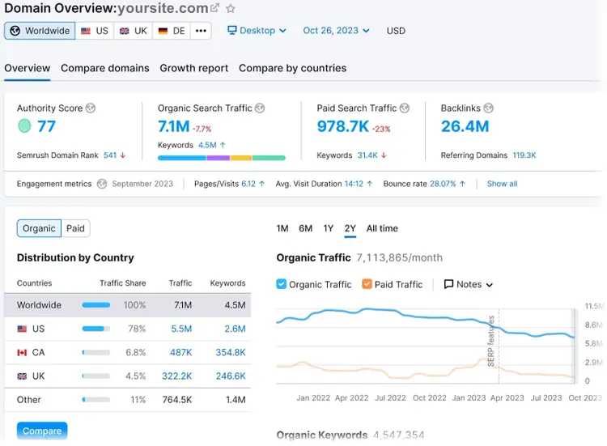This screenshot has height=446, width=607.
Task: Open the Compare domains tab
Action: click(105, 68)
